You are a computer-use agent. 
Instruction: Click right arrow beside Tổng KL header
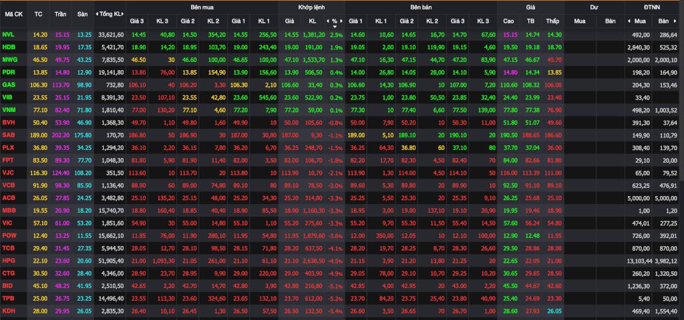click(124, 14)
